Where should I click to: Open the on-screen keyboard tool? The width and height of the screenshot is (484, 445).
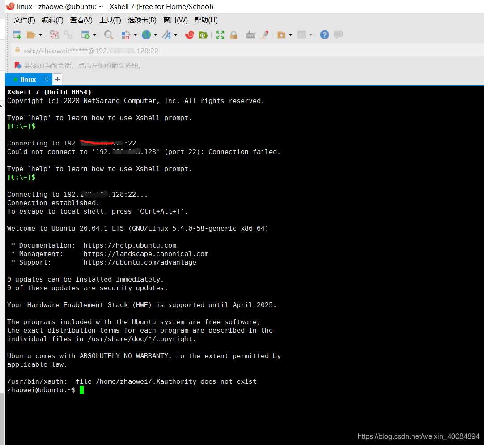point(250,34)
